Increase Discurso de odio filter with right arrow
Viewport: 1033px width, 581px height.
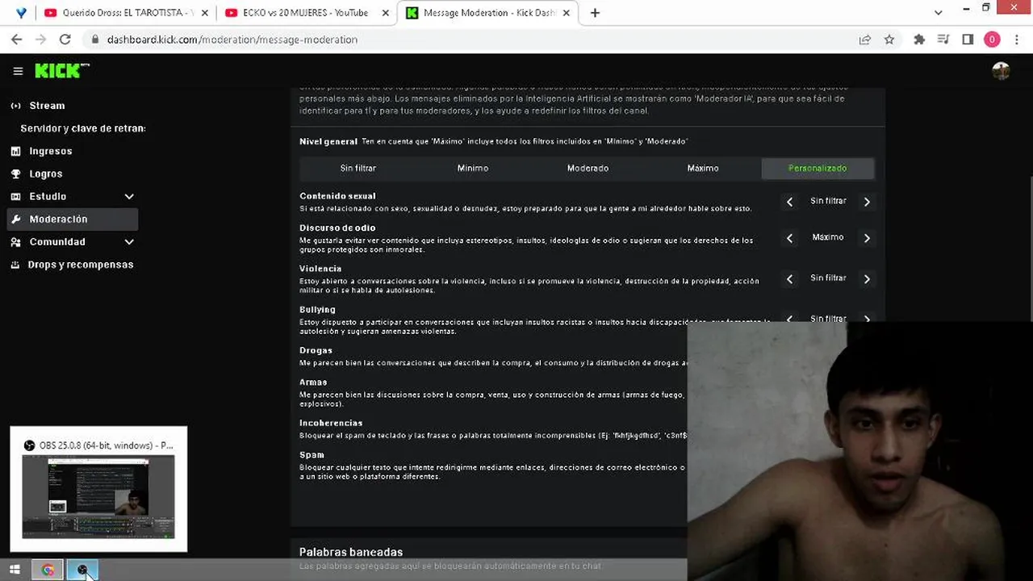click(867, 238)
